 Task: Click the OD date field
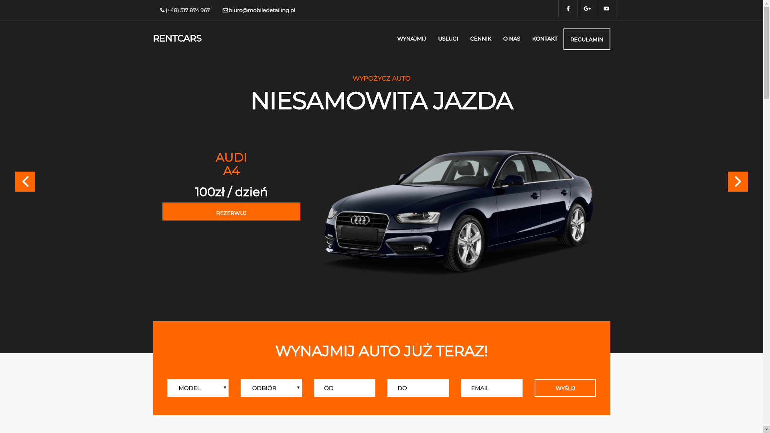344,388
